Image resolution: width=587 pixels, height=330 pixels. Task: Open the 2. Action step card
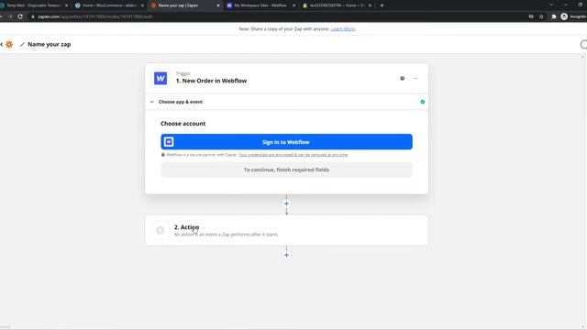pyautogui.click(x=286, y=230)
